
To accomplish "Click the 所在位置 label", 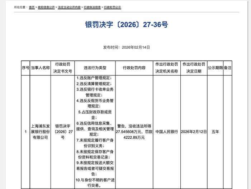I will pos(21,7).
